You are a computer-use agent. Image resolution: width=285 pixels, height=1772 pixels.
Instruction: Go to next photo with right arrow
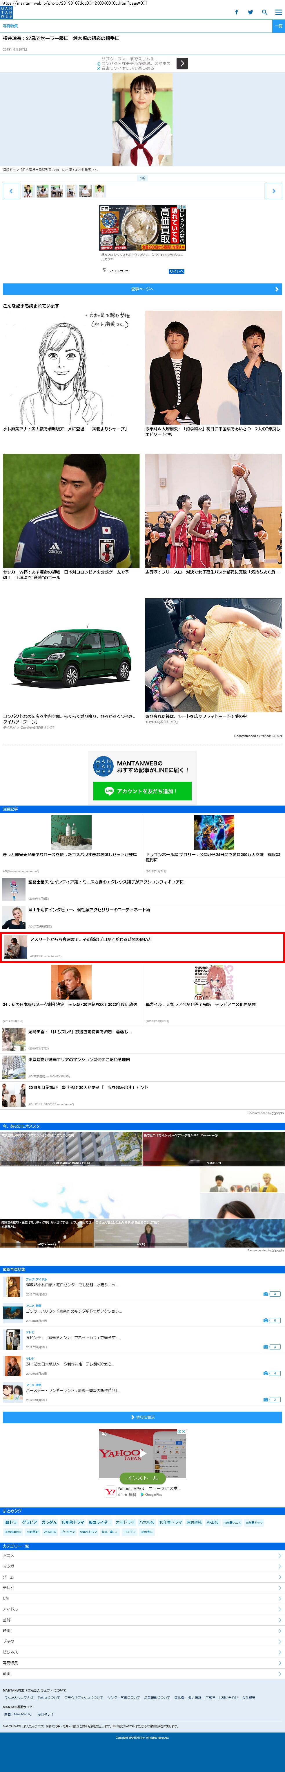pyautogui.click(x=274, y=191)
